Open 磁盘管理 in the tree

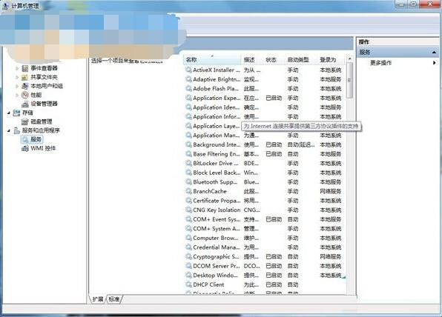[42, 121]
